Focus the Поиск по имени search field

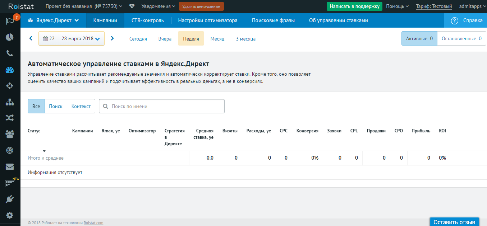tap(162, 106)
